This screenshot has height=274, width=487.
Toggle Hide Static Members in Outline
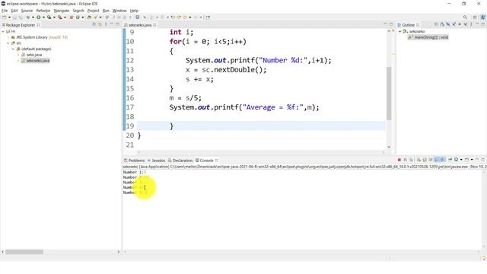(x=454, y=24)
